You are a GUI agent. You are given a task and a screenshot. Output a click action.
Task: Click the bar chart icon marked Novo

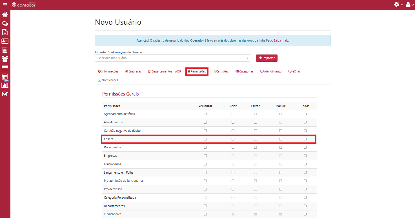click(x=5, y=85)
